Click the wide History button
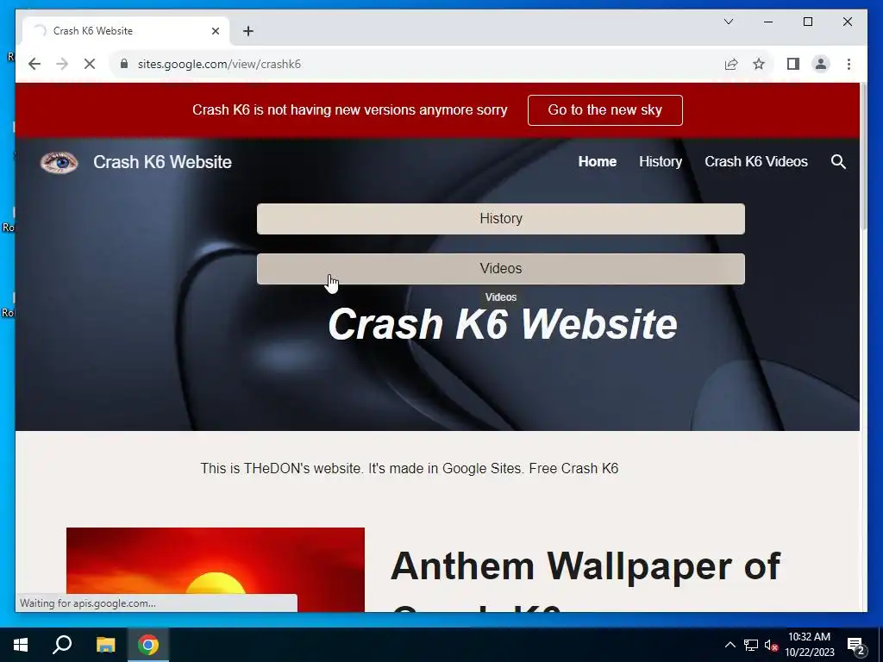Image resolution: width=883 pixels, height=662 pixels. click(x=501, y=218)
